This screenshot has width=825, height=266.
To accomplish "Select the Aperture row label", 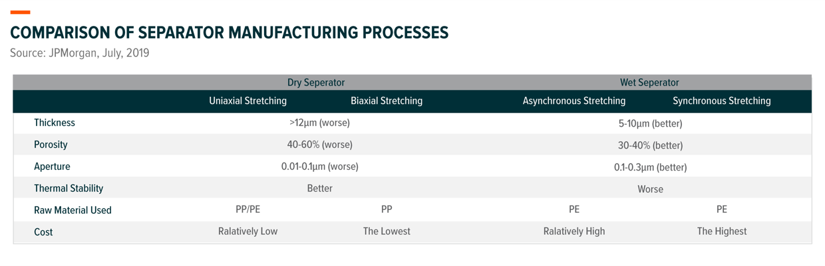I will 52,166.
